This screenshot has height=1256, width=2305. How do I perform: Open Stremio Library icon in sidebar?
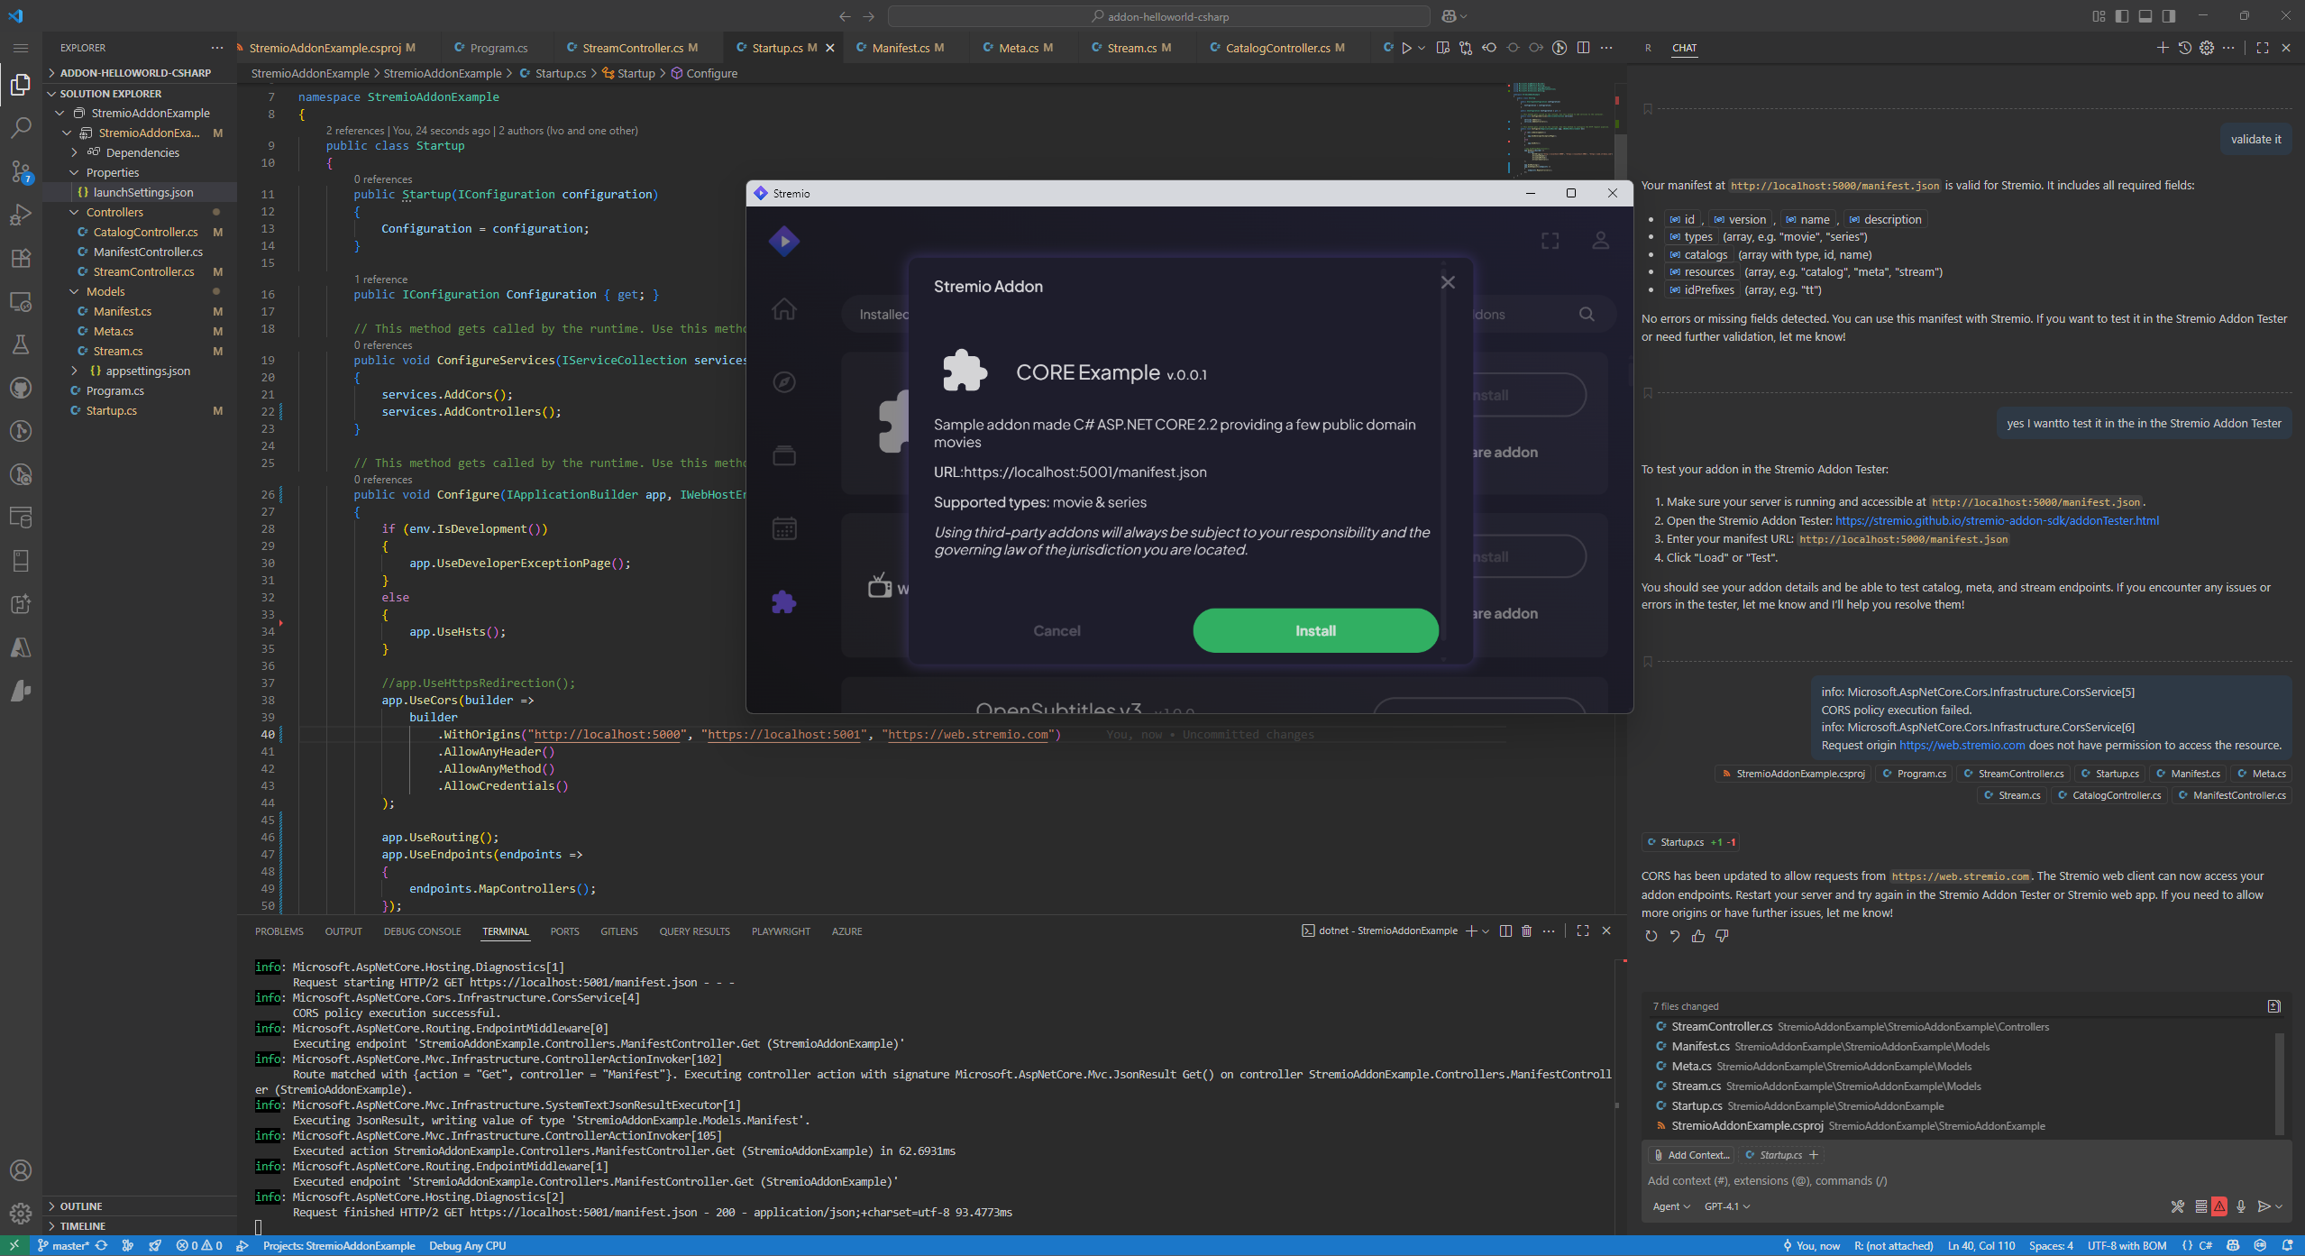click(x=784, y=455)
